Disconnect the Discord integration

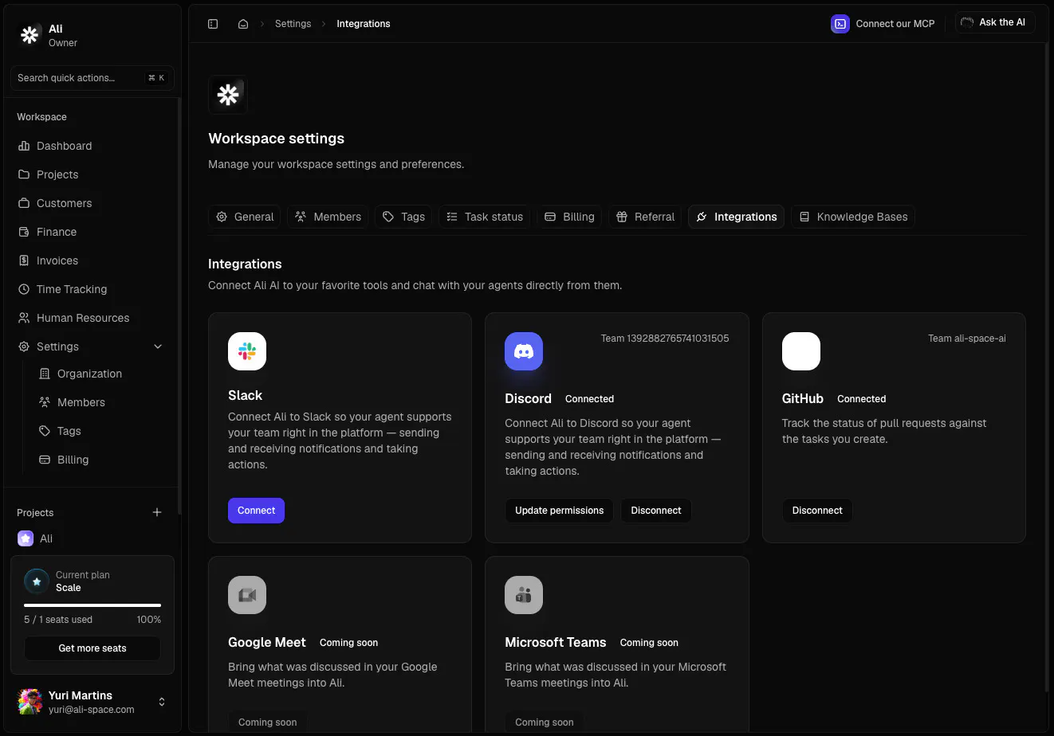(656, 511)
